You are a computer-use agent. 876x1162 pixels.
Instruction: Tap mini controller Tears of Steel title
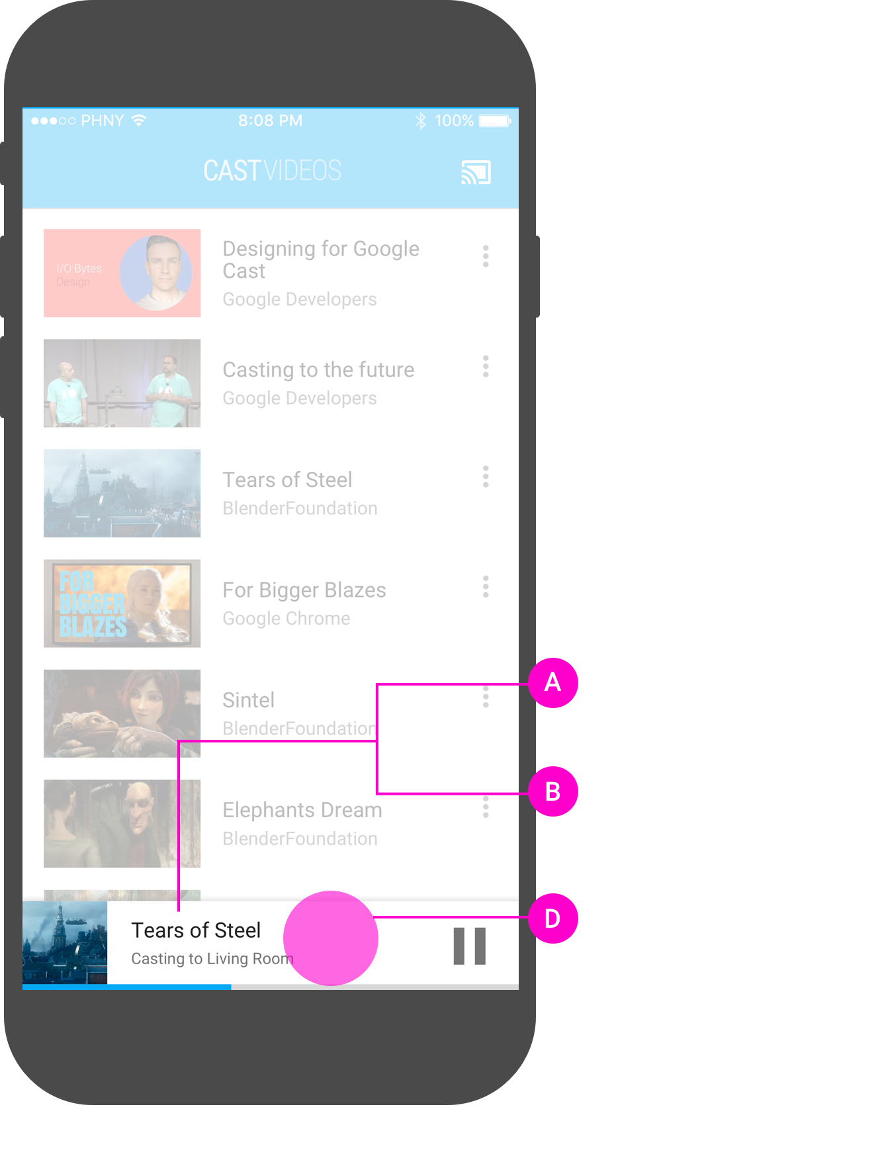click(196, 930)
